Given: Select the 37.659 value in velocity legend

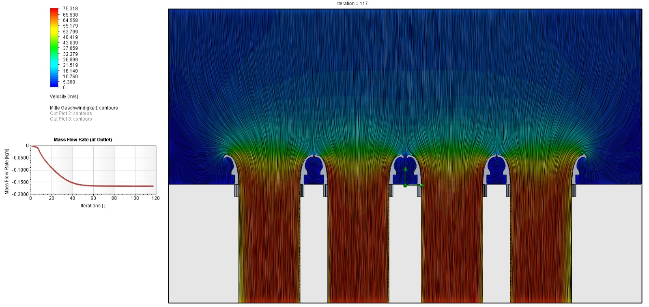Looking at the screenshot, I should tap(70, 48).
